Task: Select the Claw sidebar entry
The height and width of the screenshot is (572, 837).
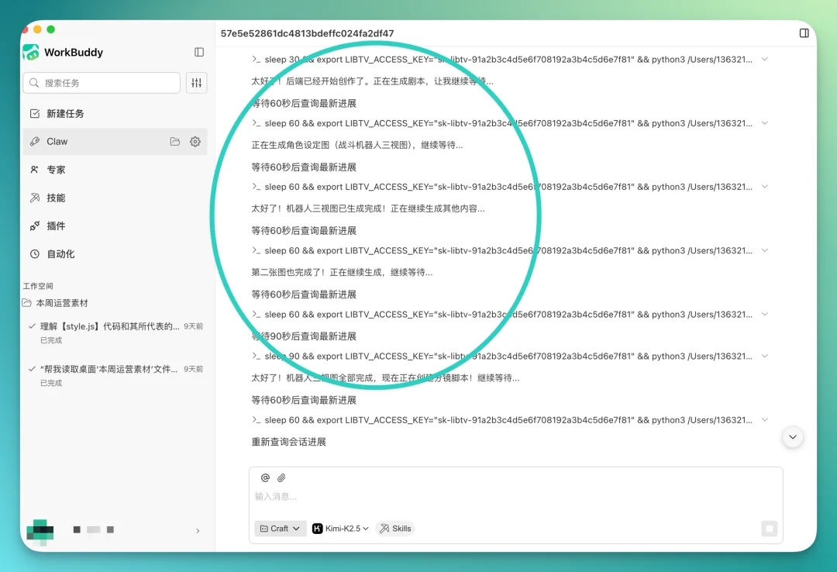Action: pos(57,142)
